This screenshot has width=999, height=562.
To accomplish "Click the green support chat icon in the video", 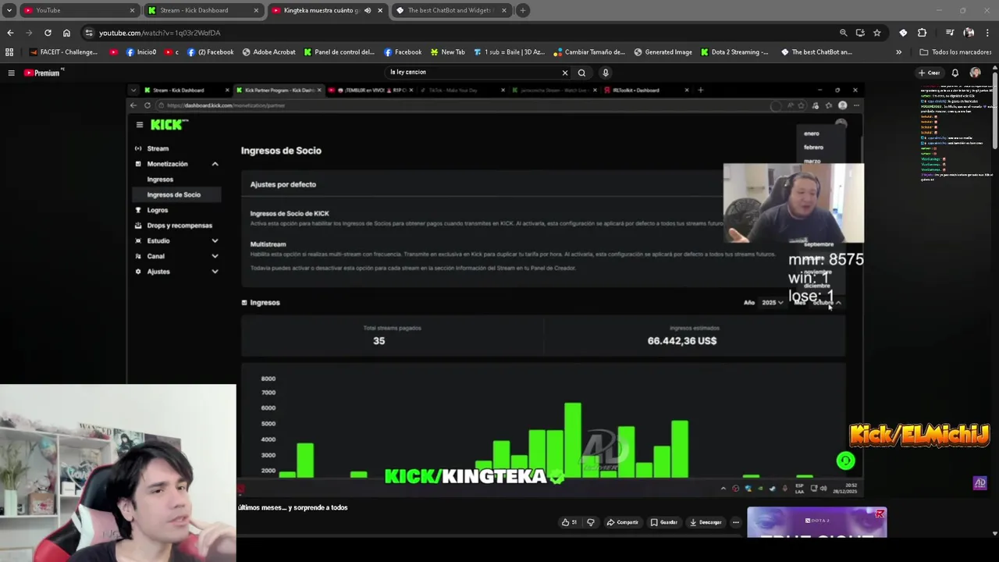I will (x=845, y=461).
